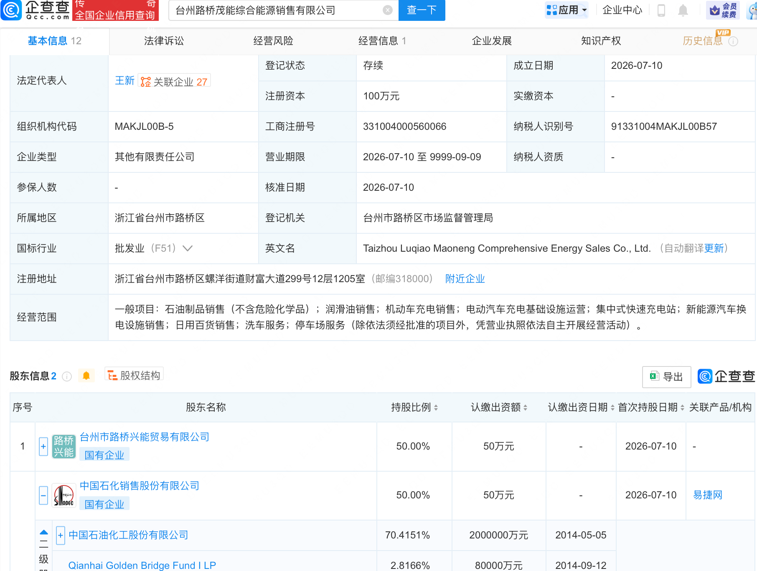Show the info tooltip beside 历史信息

click(x=733, y=41)
